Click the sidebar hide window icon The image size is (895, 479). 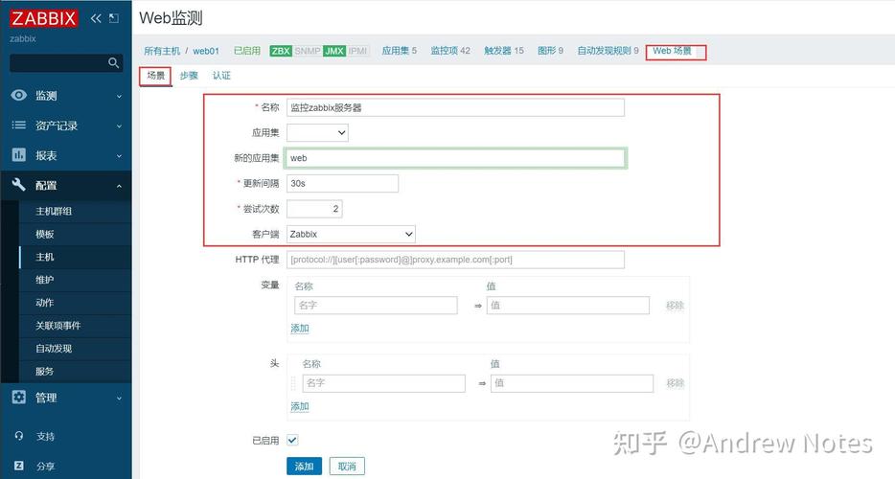coord(114,18)
